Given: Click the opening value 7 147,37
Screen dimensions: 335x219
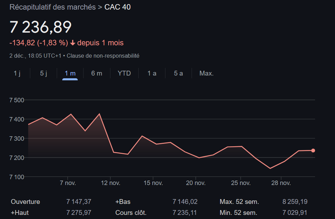Looking at the screenshot, I should pos(79,202).
